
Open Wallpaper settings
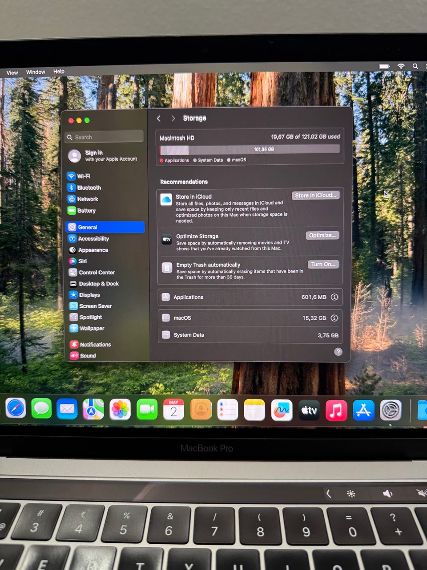(87, 328)
